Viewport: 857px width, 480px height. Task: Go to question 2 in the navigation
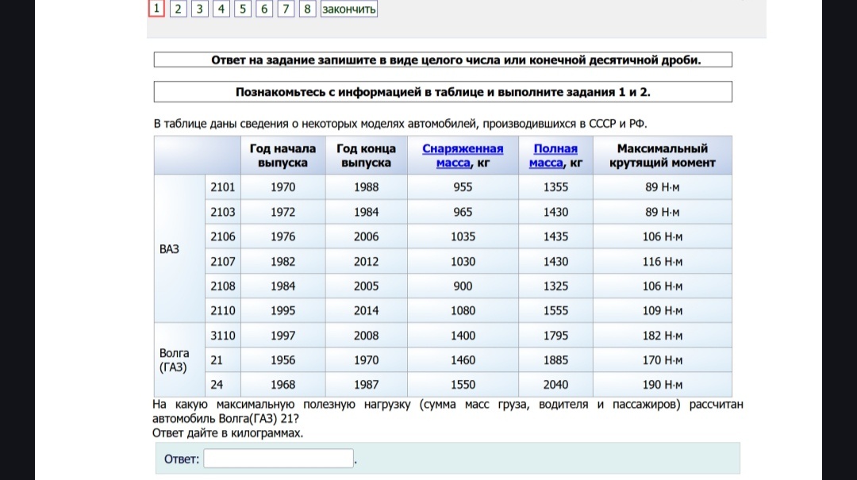pos(179,8)
